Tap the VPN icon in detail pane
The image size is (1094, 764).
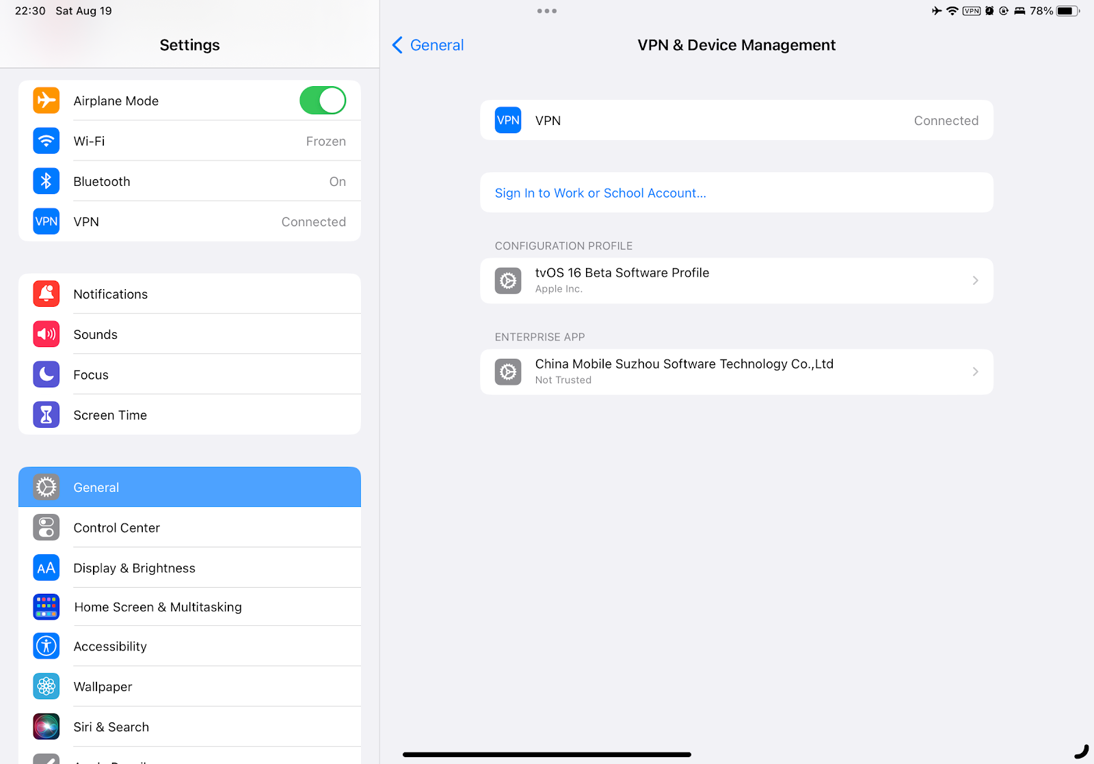tap(508, 120)
